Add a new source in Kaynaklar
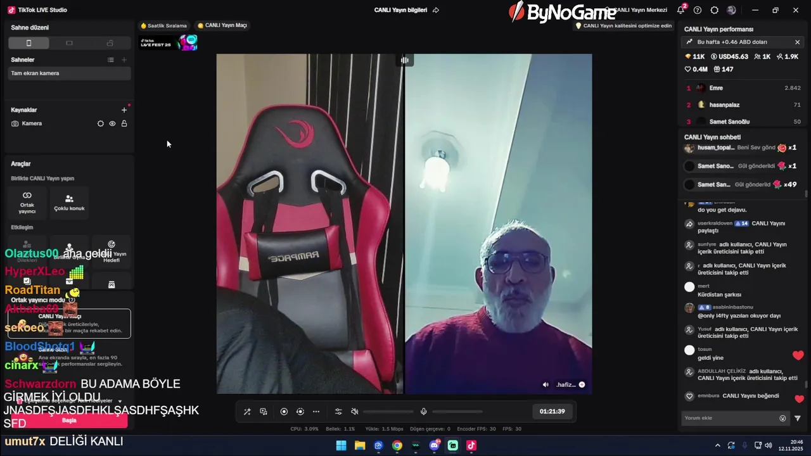The height and width of the screenshot is (456, 811). [x=124, y=110]
